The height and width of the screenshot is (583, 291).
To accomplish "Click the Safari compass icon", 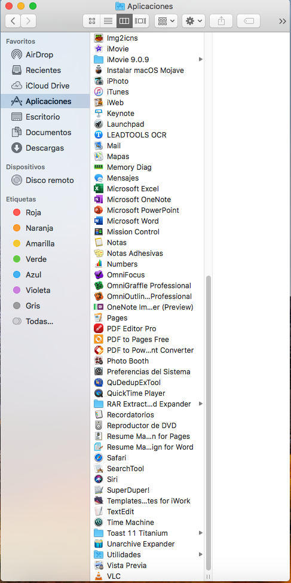I will (x=99, y=457).
